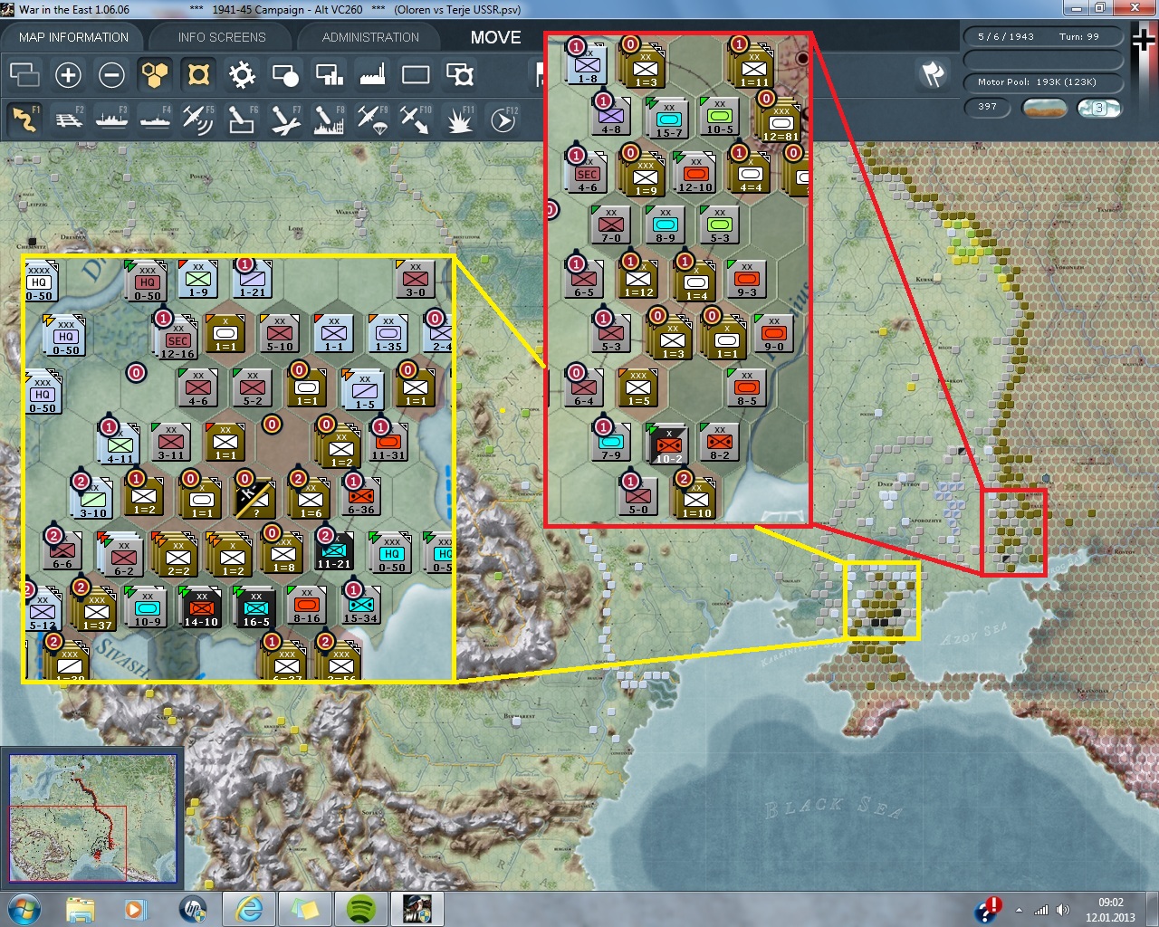Zoom in the map with plus icon

click(68, 74)
